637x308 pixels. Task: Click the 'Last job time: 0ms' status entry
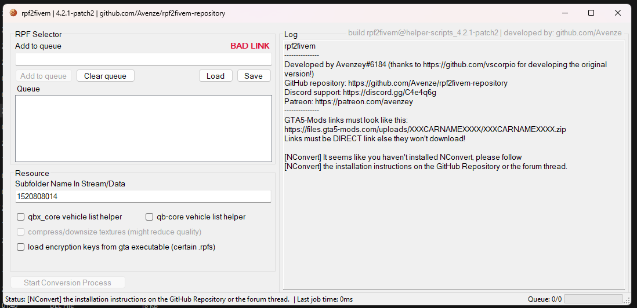325,299
